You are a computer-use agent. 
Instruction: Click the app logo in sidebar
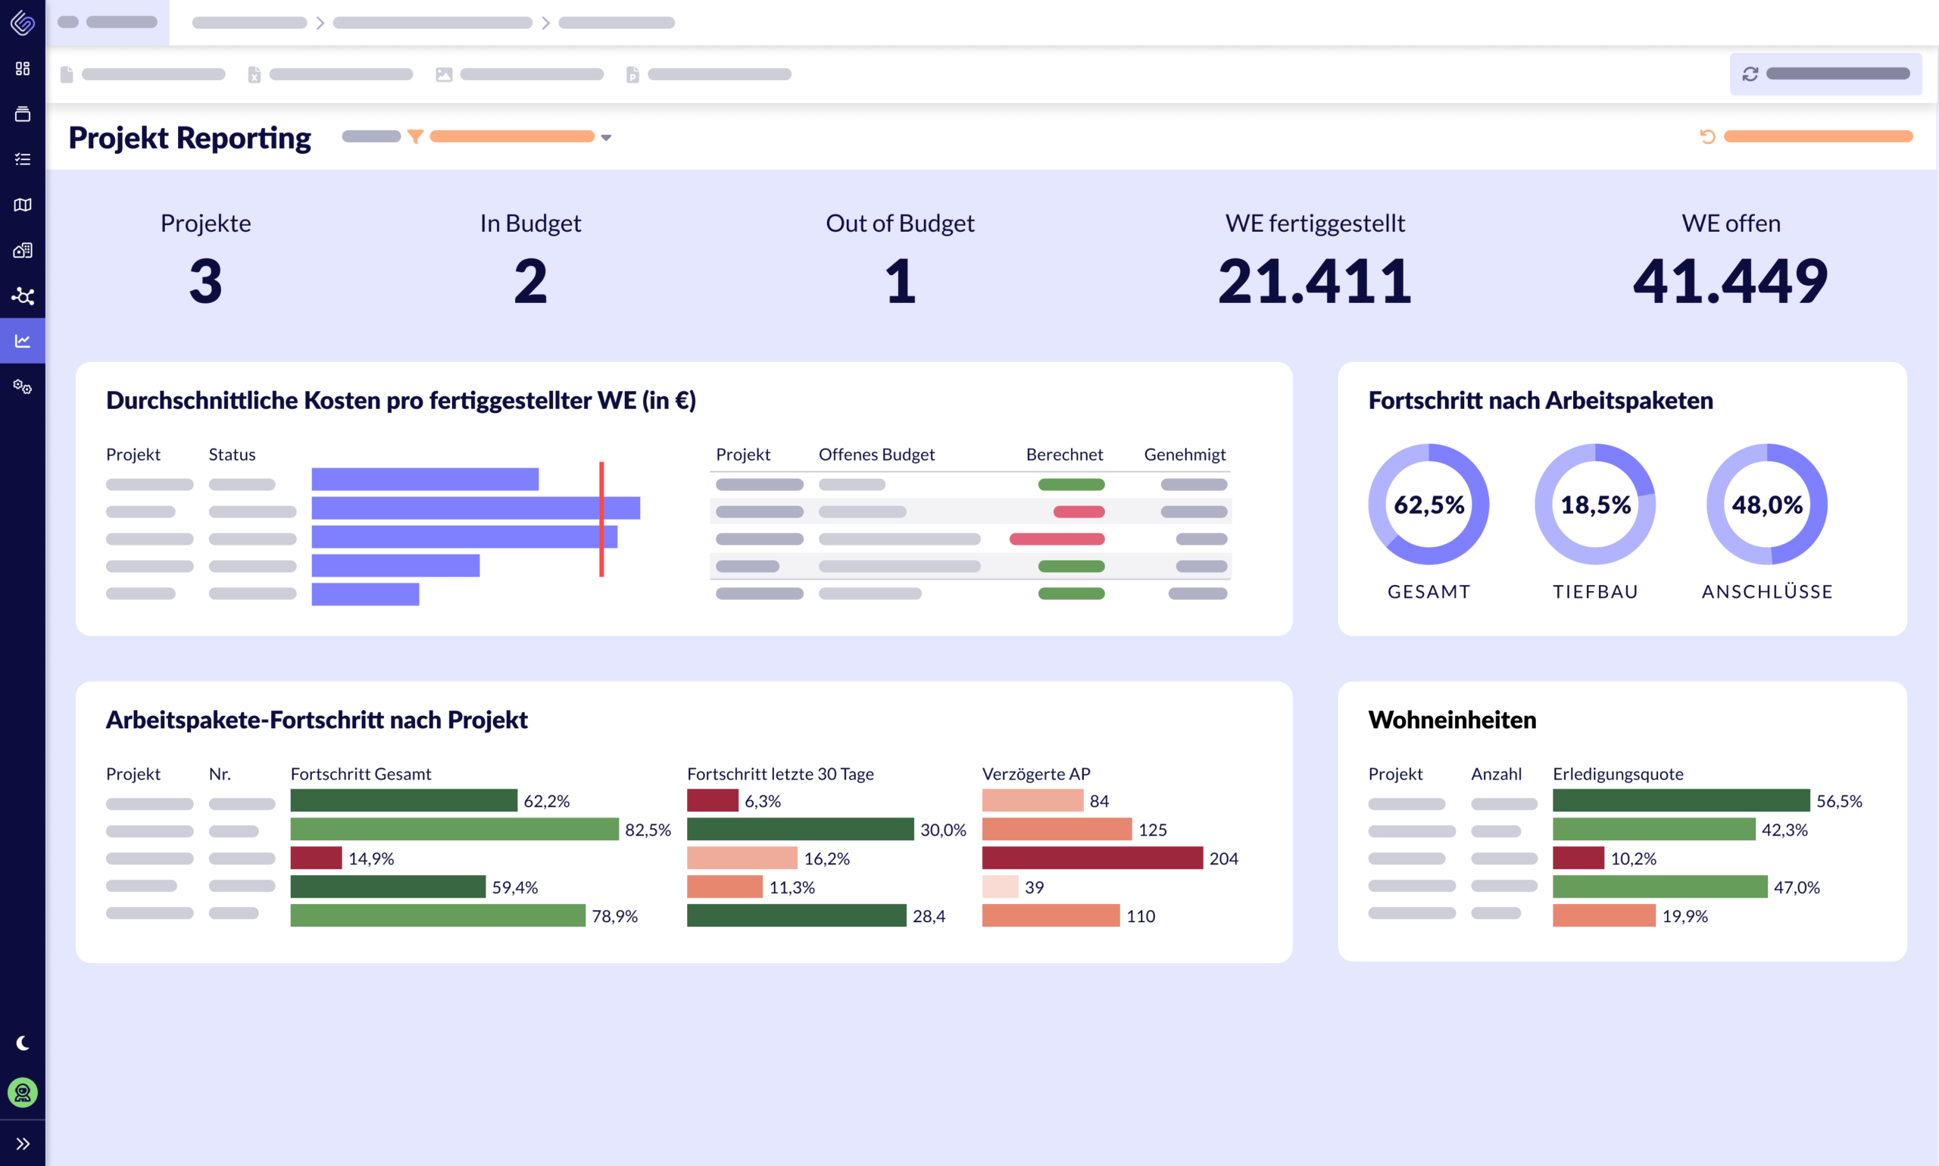coord(23,23)
